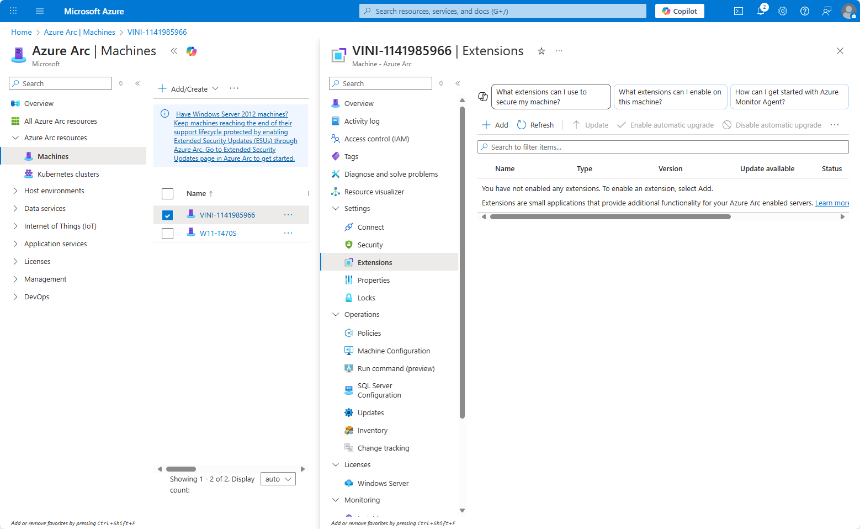Click the Add extension plus button
The width and height of the screenshot is (860, 529).
tap(495, 125)
